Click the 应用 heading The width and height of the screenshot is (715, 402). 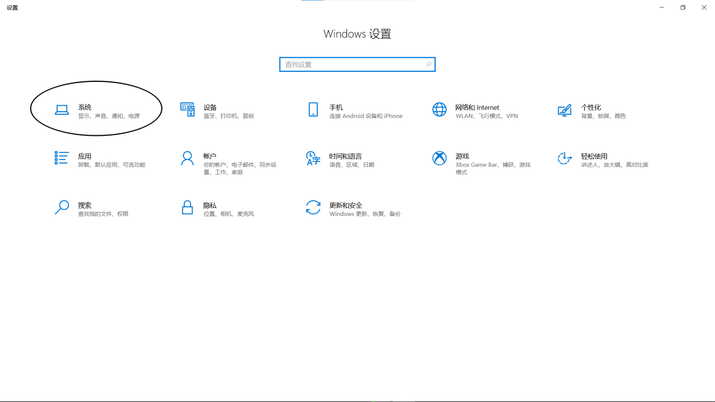[x=85, y=156]
